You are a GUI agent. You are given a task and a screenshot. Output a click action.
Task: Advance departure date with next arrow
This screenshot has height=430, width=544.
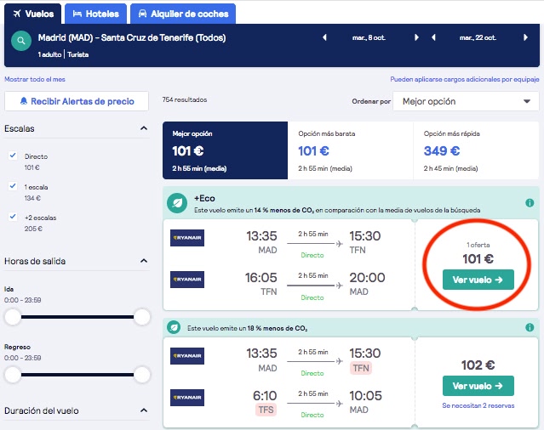(x=416, y=37)
